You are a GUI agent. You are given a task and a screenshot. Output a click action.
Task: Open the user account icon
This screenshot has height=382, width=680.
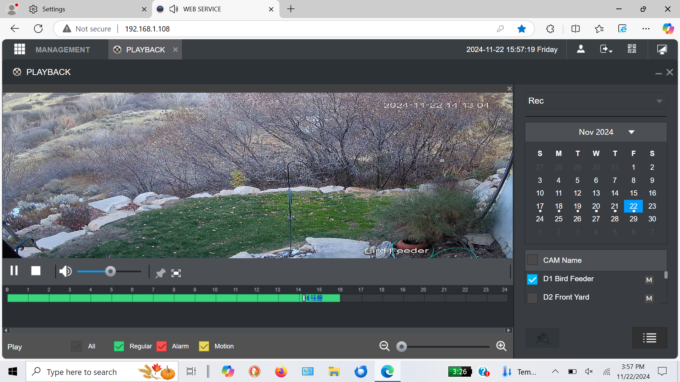581,49
